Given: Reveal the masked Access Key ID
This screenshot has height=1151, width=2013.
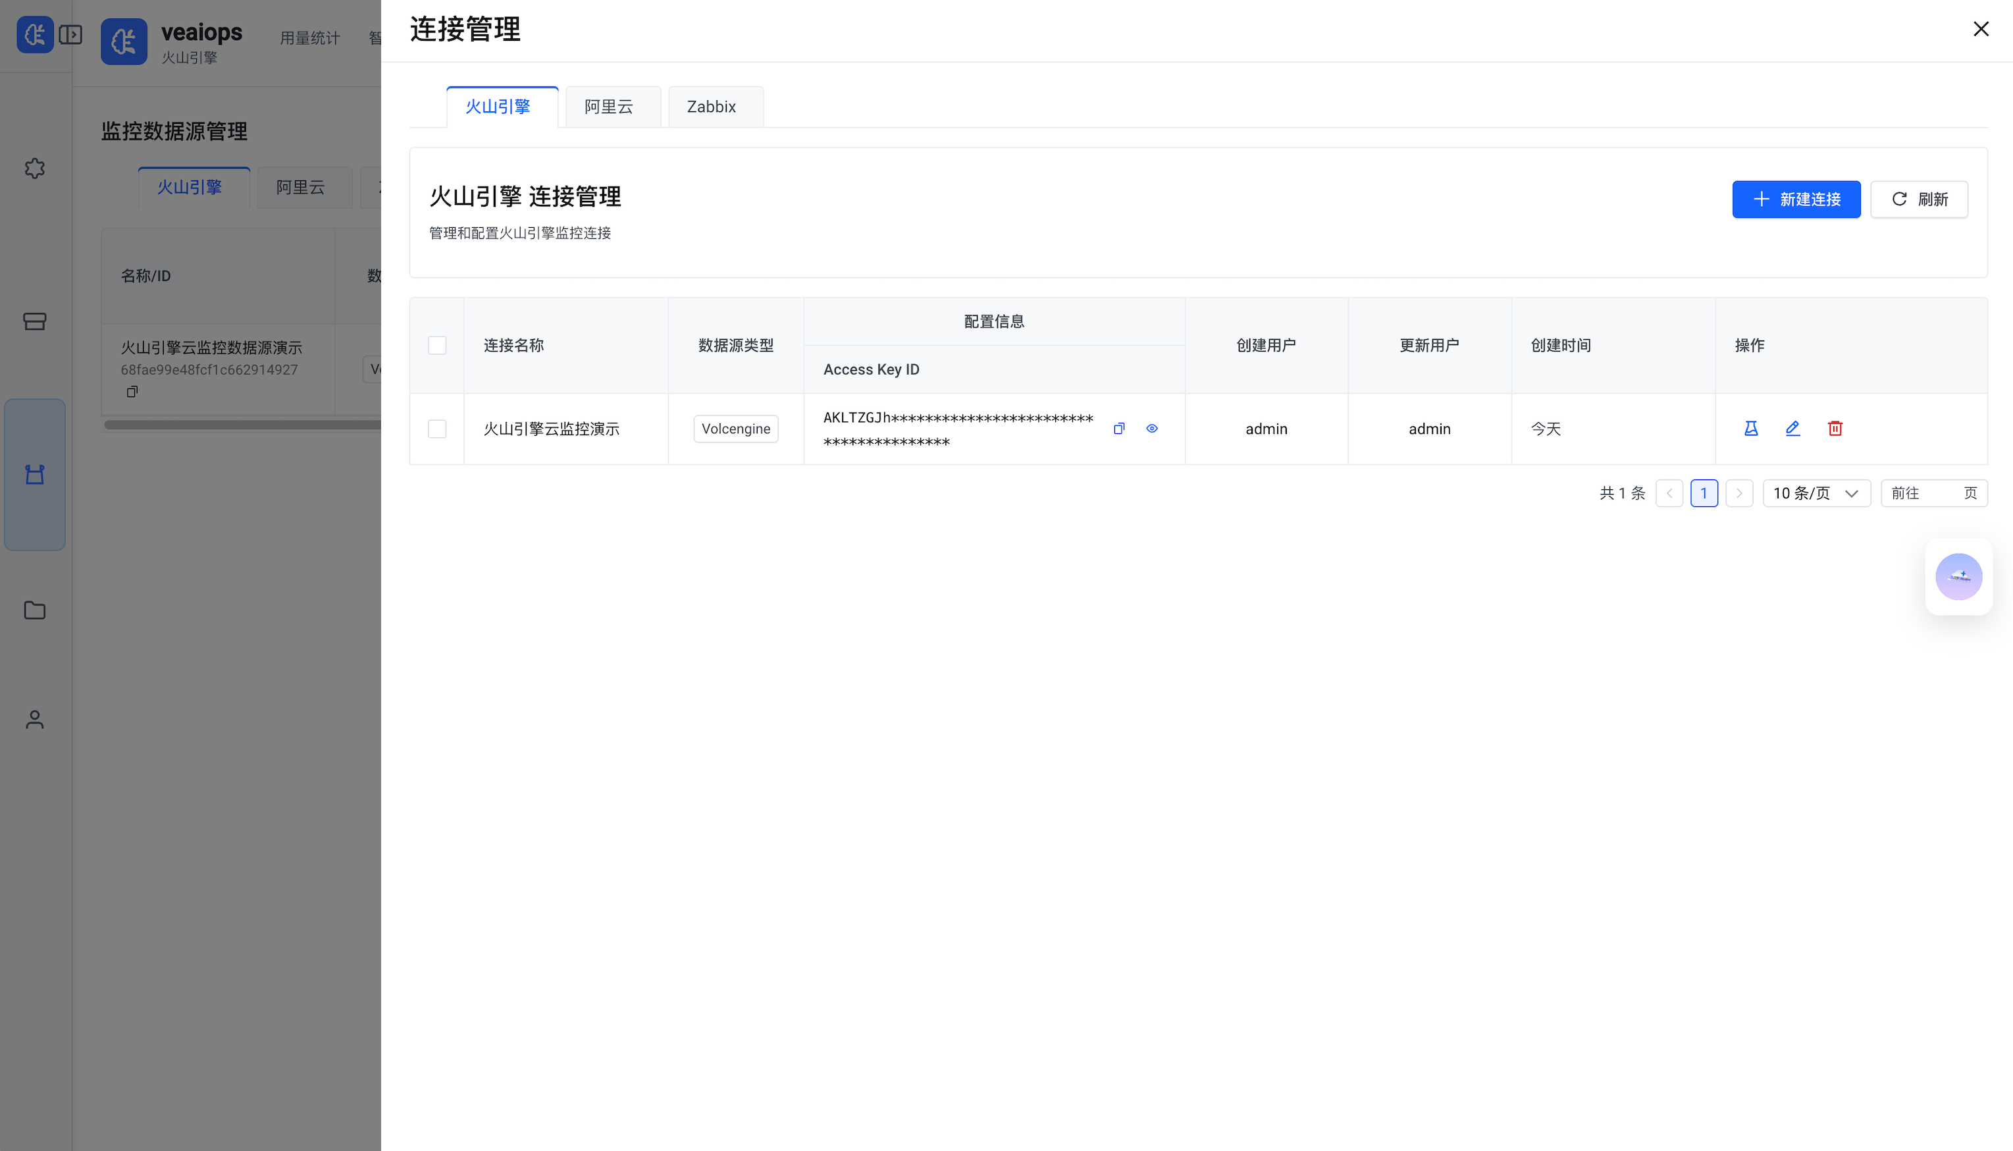Looking at the screenshot, I should point(1151,427).
